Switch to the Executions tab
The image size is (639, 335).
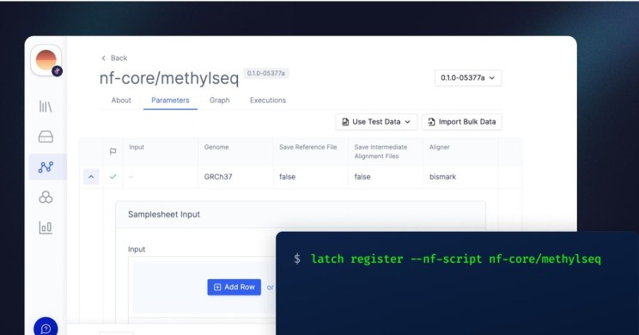pos(268,100)
